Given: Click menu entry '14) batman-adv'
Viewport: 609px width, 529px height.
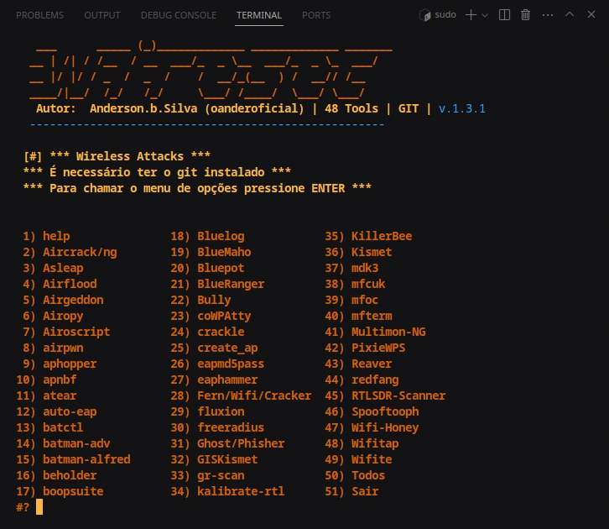Looking at the screenshot, I should (x=63, y=443).
